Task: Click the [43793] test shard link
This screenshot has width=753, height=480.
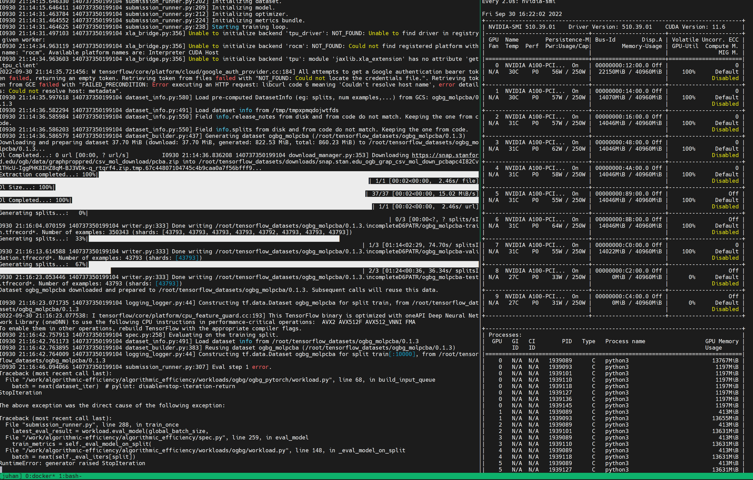Action: 168,283
